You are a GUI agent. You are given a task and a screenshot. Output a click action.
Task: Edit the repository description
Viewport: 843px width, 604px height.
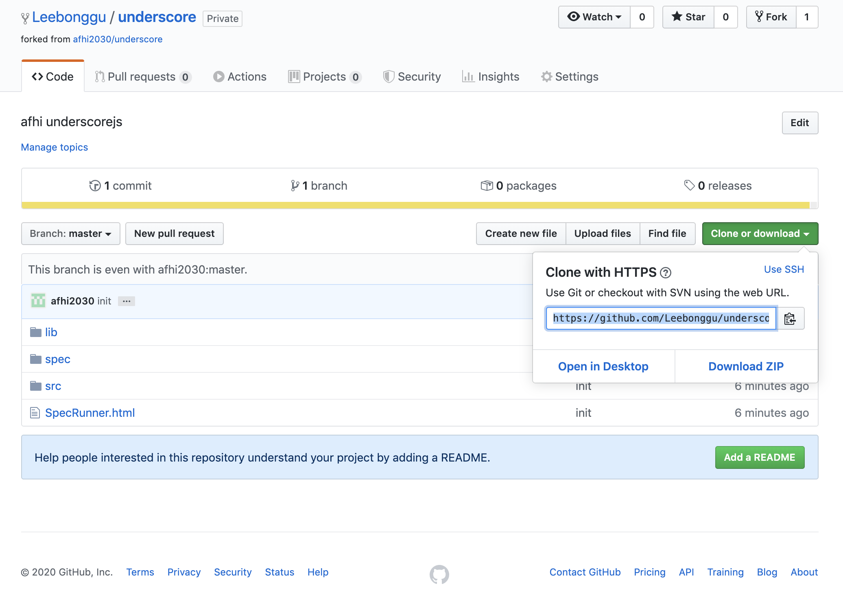(800, 123)
